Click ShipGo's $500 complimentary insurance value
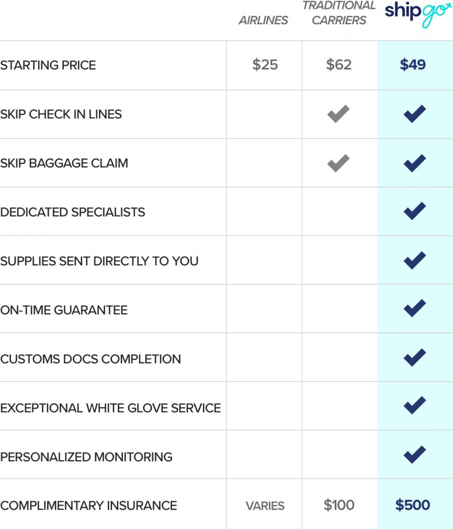Image resolution: width=453 pixels, height=530 pixels. click(x=413, y=505)
